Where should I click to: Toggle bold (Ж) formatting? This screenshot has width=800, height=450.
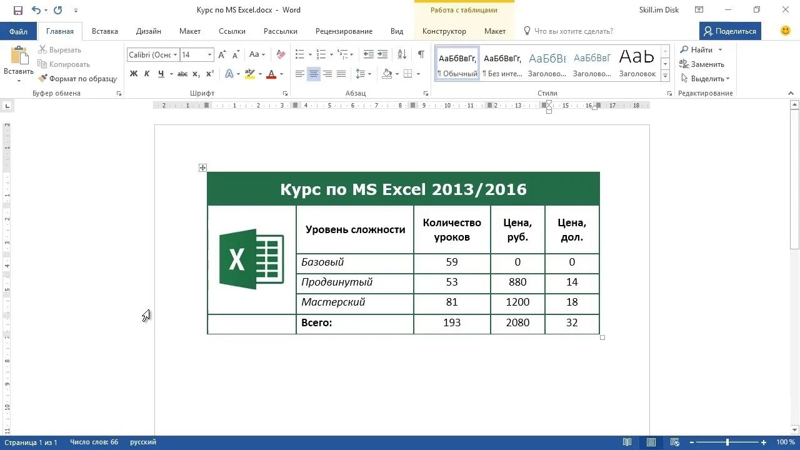133,74
